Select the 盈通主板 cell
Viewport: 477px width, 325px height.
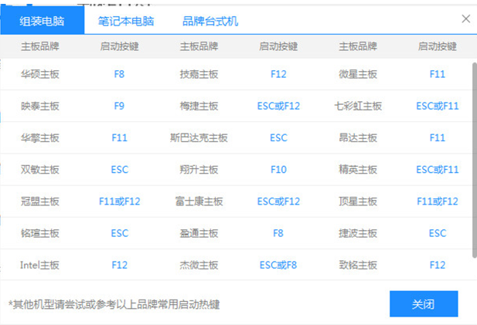(x=199, y=233)
